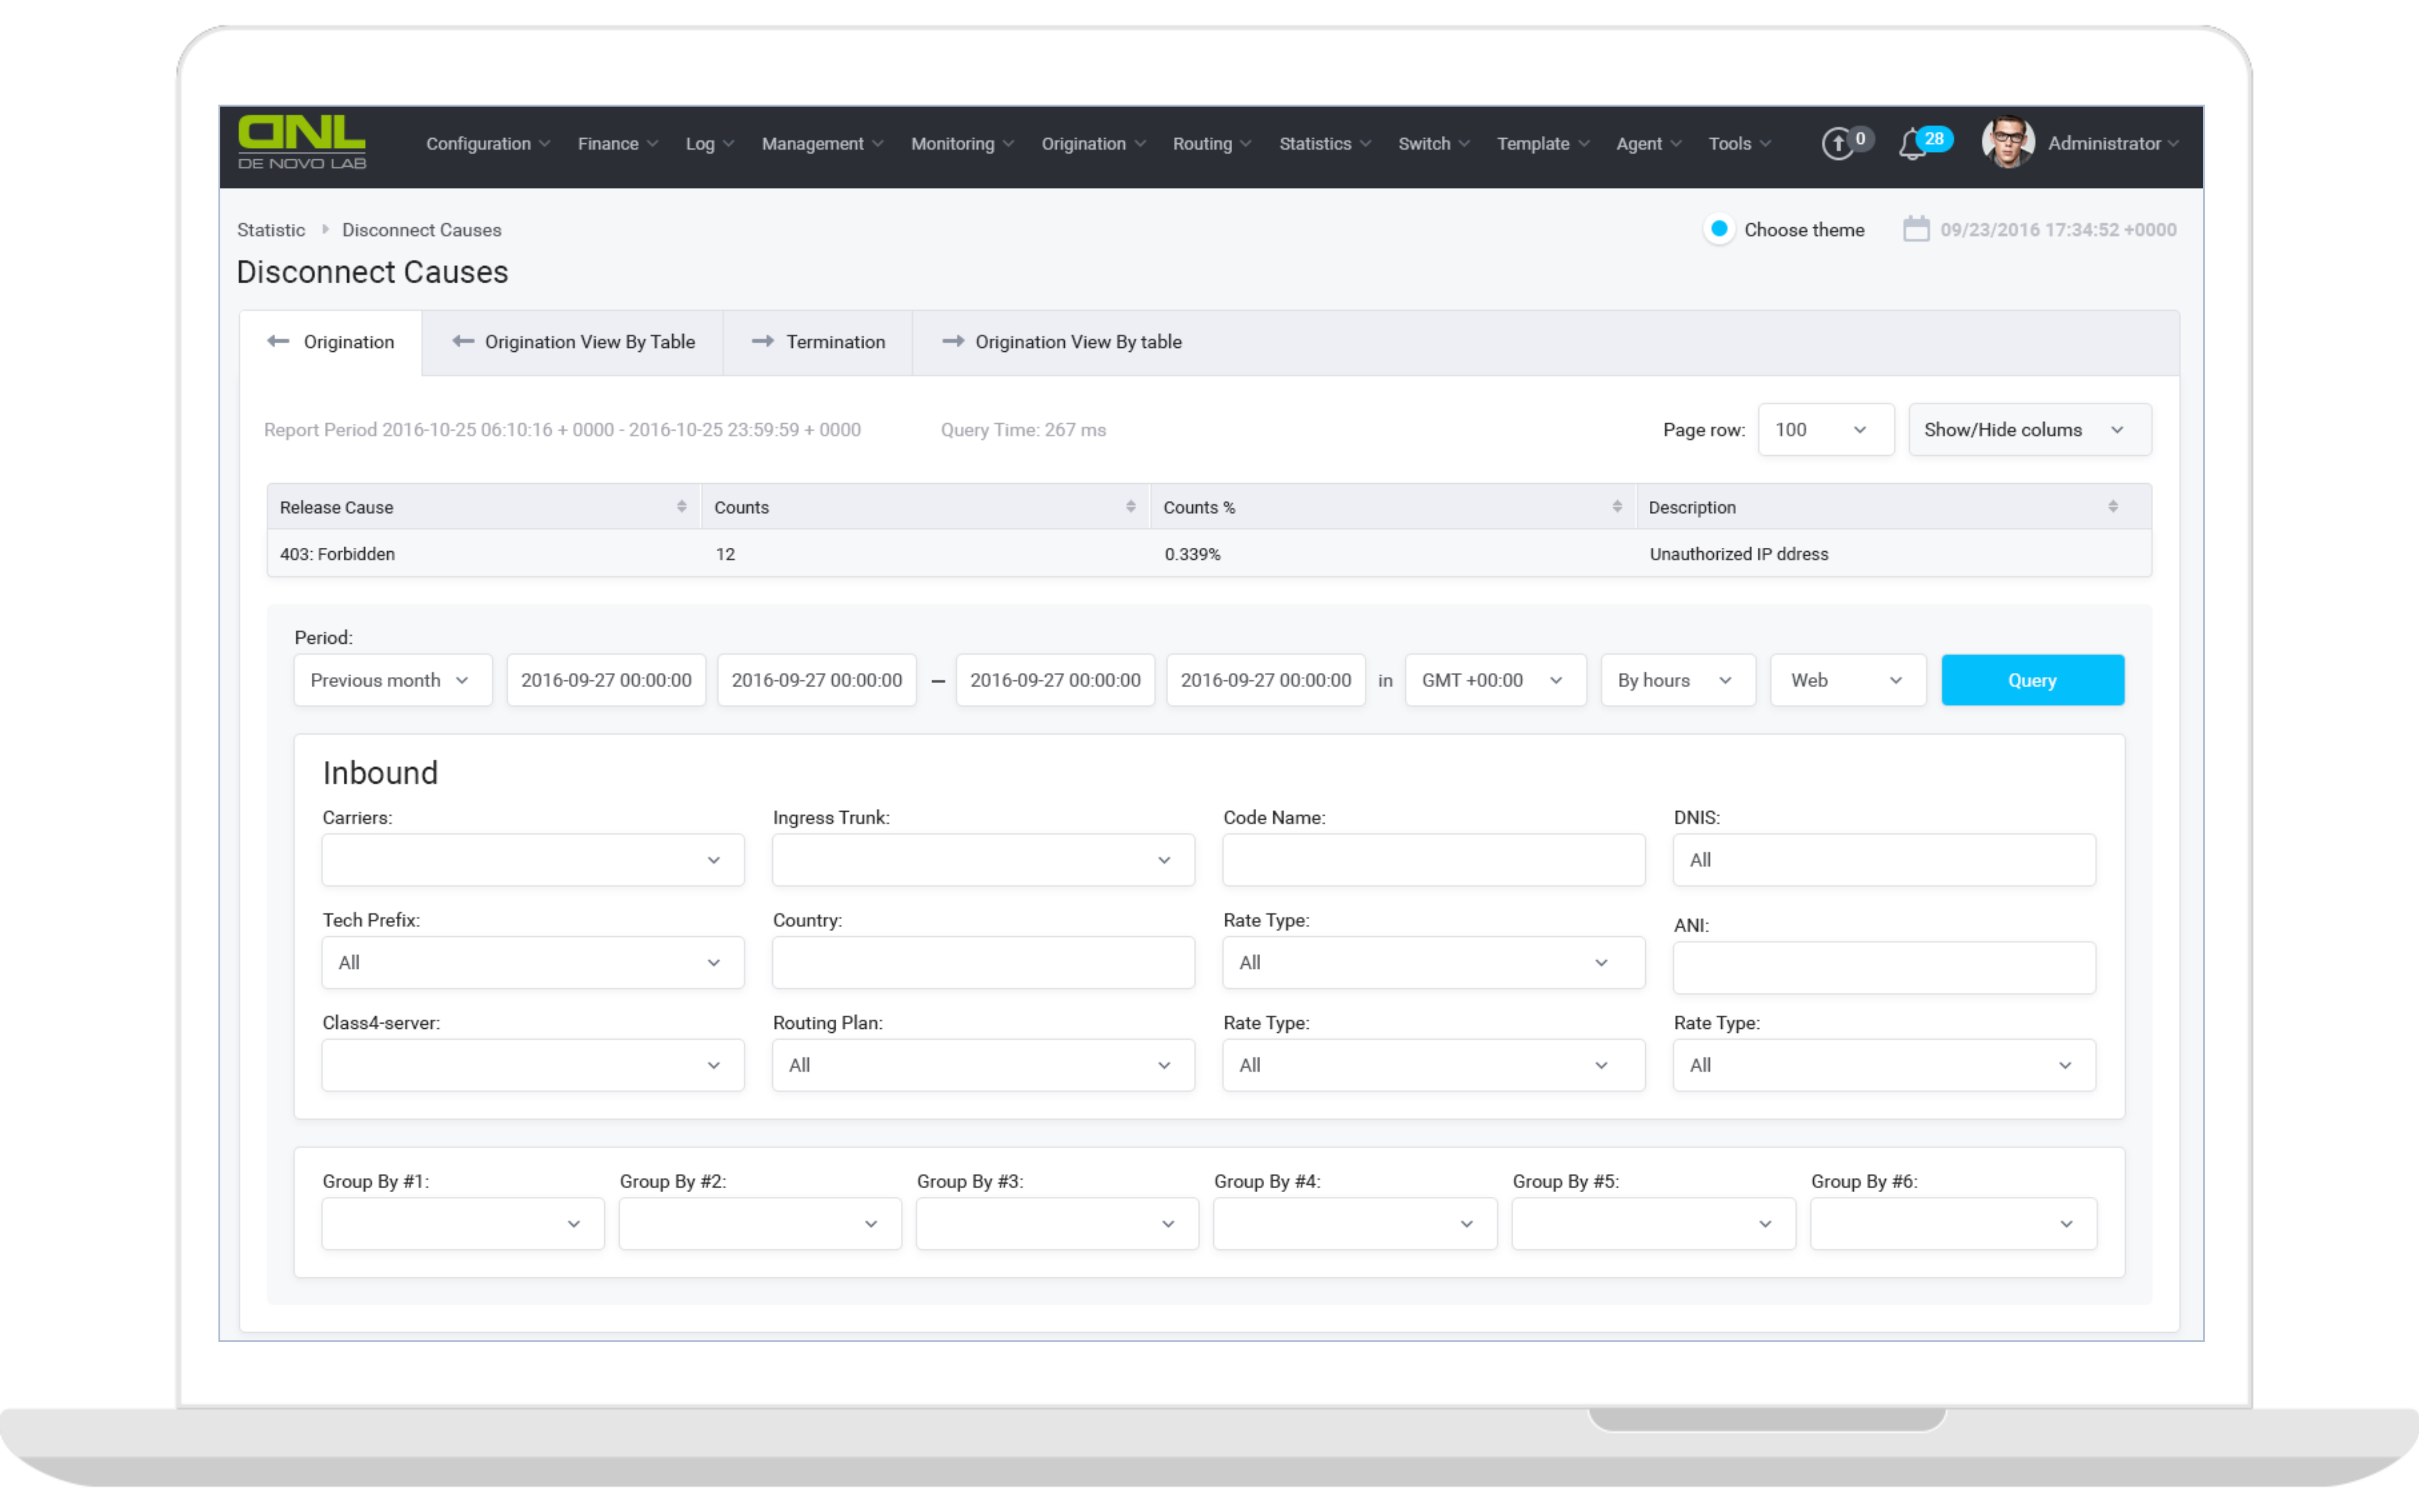Open the Web output dropdown
Screen dimensions: 2419x1512
pyautogui.click(x=1847, y=680)
